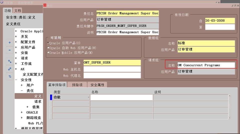Click the 安全性:责任:定义 heading text
This screenshot has height=134, width=240.
pyautogui.click(x=21, y=17)
